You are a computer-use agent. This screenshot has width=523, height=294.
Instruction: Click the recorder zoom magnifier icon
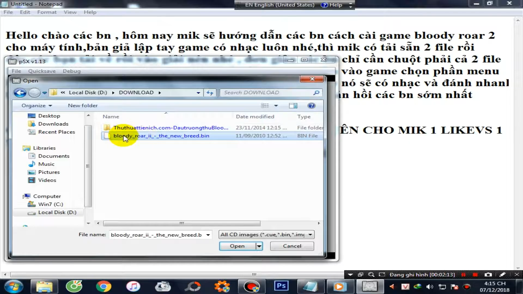(x=371, y=275)
